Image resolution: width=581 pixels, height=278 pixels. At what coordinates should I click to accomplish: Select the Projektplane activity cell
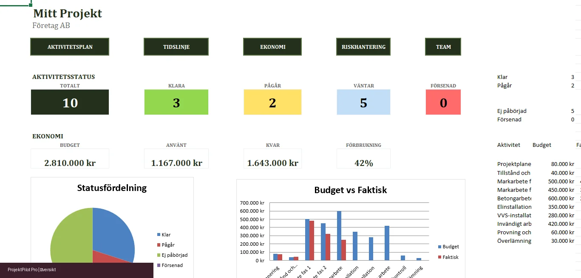[514, 164]
